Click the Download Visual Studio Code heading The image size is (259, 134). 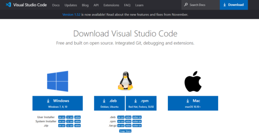(x=125, y=33)
